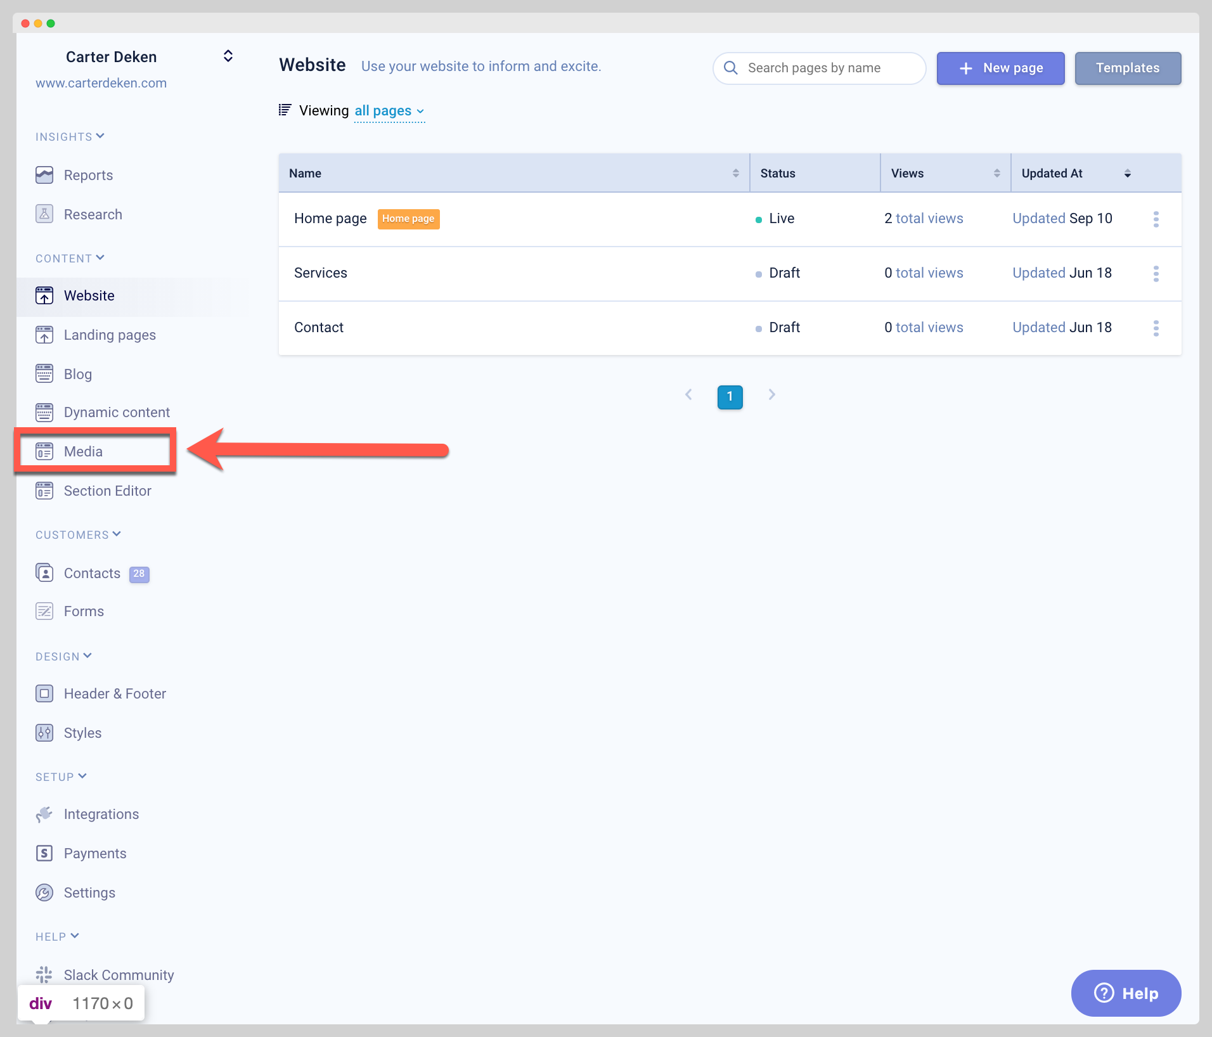This screenshot has width=1212, height=1037.
Task: Select the Section Editor icon
Action: coord(44,490)
